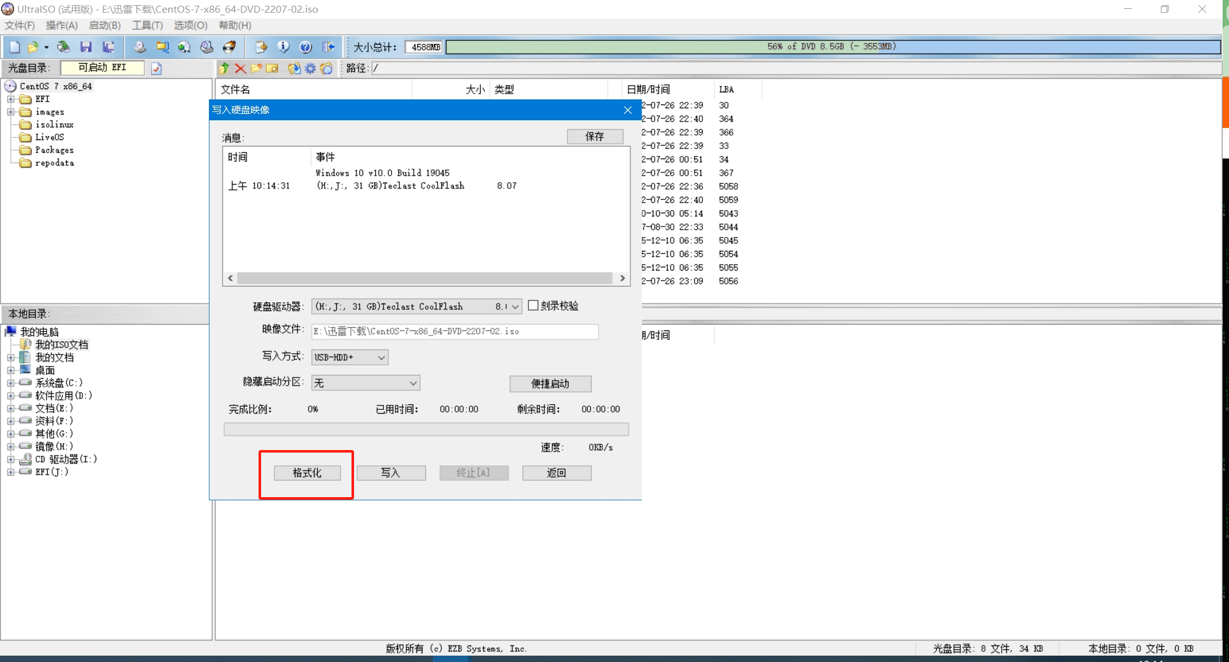Click the Save As toolbar icon
The width and height of the screenshot is (1229, 662).
click(x=109, y=47)
